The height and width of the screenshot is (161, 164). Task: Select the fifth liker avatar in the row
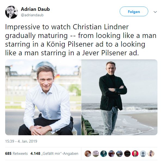pos(119,154)
